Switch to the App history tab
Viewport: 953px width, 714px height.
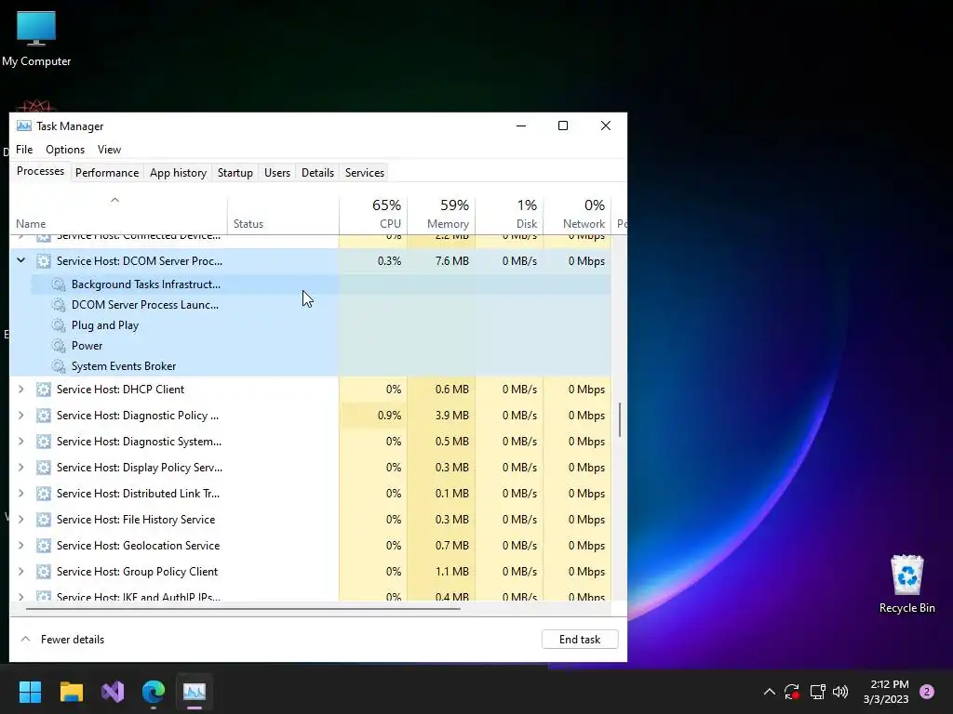pyautogui.click(x=178, y=172)
